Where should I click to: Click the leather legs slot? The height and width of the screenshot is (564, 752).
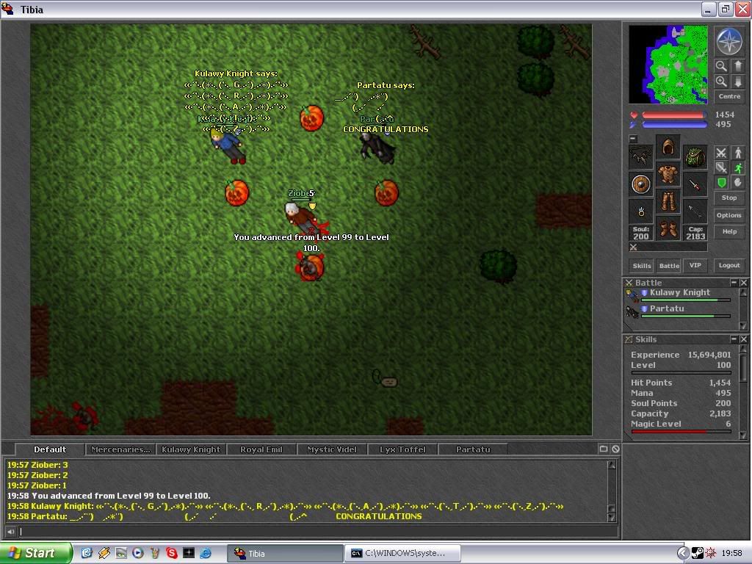click(668, 201)
